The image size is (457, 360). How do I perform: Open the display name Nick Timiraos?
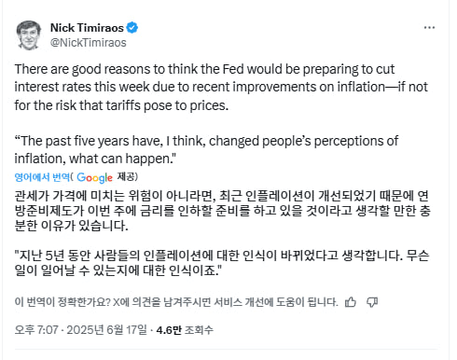[87, 28]
